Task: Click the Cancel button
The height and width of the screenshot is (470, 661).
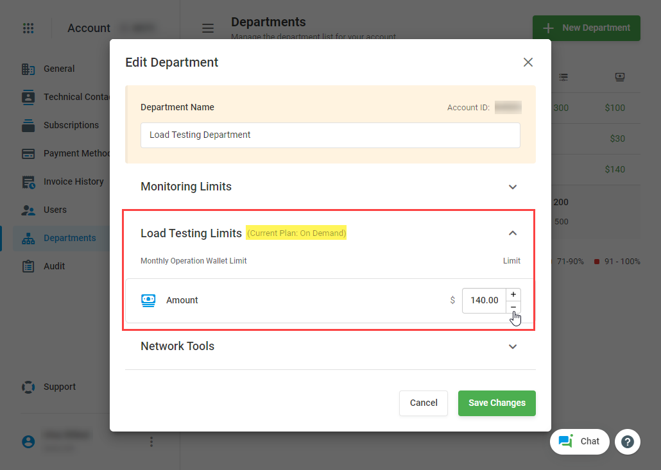Action: pos(423,403)
